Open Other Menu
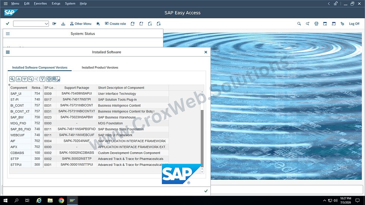The width and height of the screenshot is (365, 205). 80,24
